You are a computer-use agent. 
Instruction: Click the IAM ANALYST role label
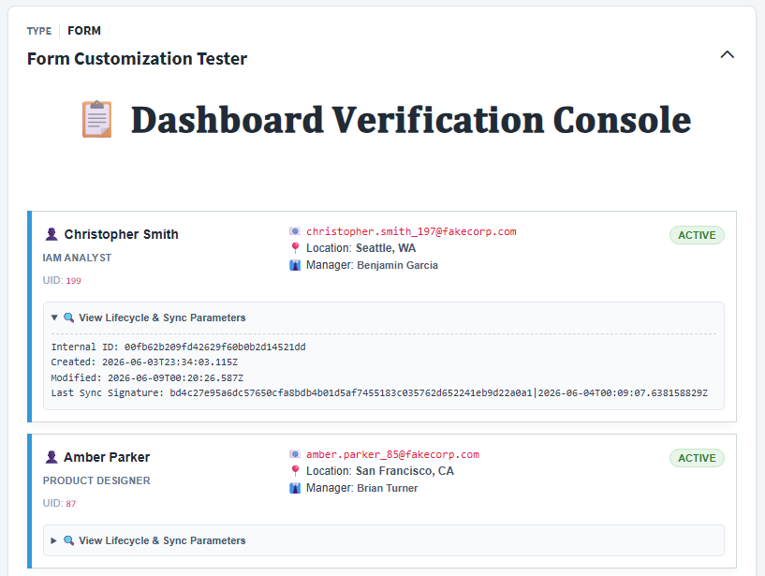click(x=77, y=258)
